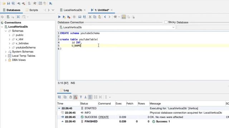Viewport: 229px width, 128px height.
Task: Click the scroll-to-top icon in Log toolbar
Action: [81, 97]
